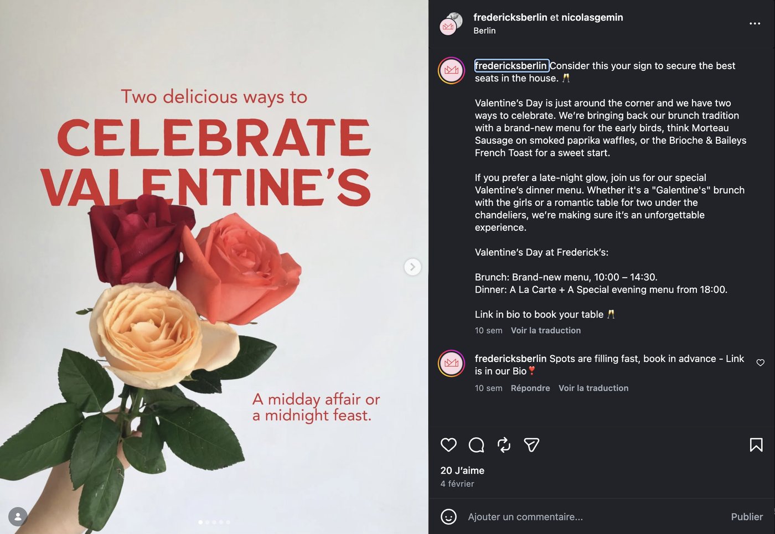
Task: Save post with the bookmark icon
Action: point(756,445)
